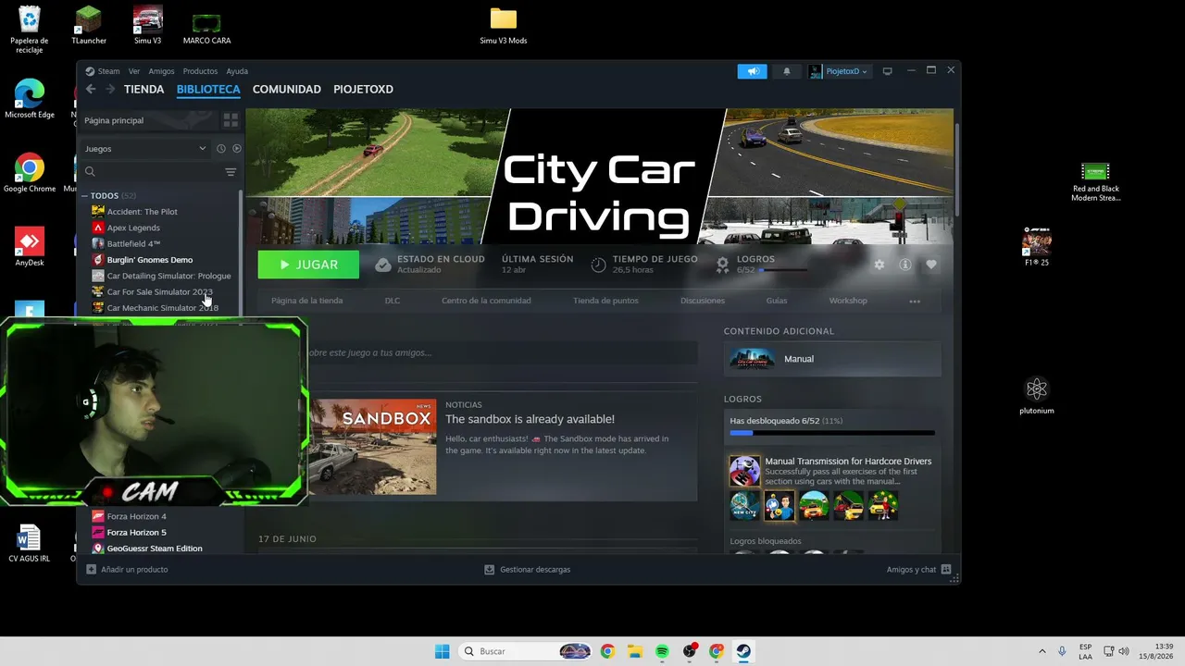
Task: Open the Manual additional content item
Action: point(832,359)
